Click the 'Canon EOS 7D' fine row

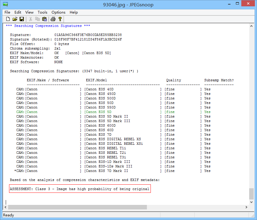[113, 134]
